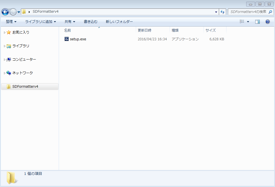Screen dimensions: 275x187
Task: Open the ライブラリに追加 menu
Action: [x=40, y=21]
